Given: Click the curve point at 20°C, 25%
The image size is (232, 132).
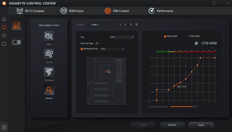Looking at the screenshot, I should coord(168,90).
